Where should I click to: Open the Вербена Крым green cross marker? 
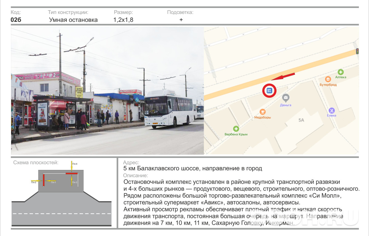click(x=236, y=128)
